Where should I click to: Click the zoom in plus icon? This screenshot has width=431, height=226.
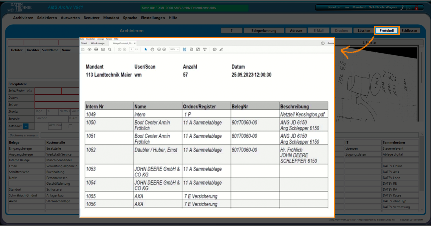(x=164, y=49)
